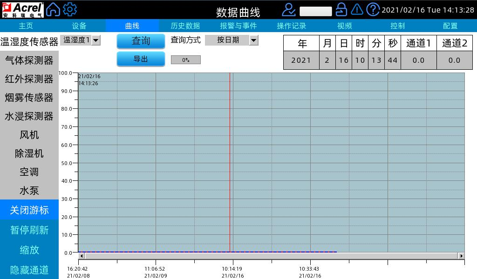Image resolution: width=477 pixels, height=279 pixels.
Task: Click the 数据曲线 page title
Action: [x=238, y=13]
